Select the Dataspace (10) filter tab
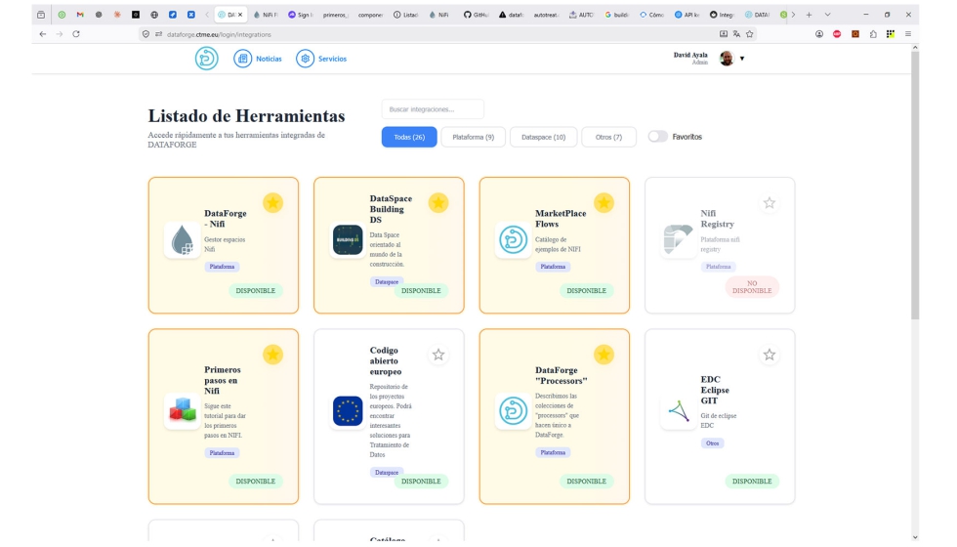The height and width of the screenshot is (547, 957). 543,137
